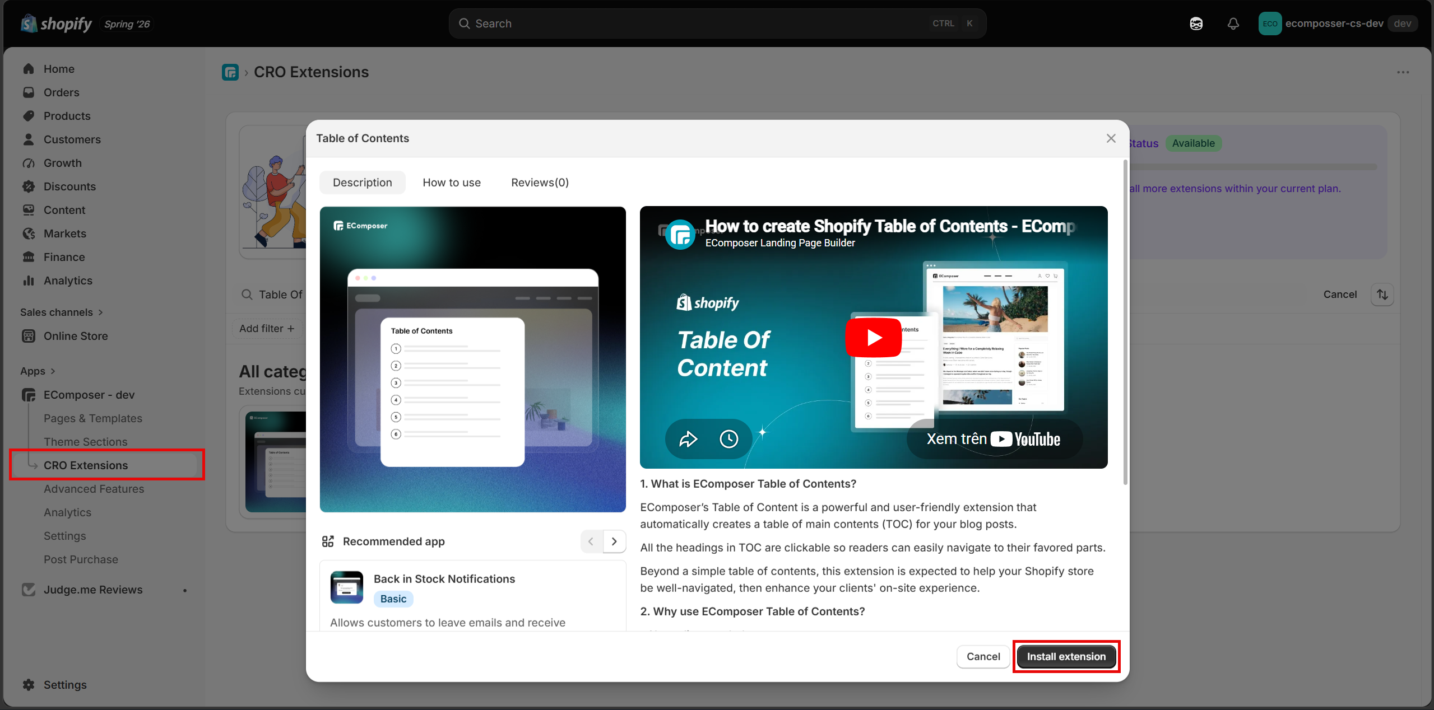1434x710 pixels.
Task: Click the Table of Contents preview image
Action: click(x=473, y=359)
